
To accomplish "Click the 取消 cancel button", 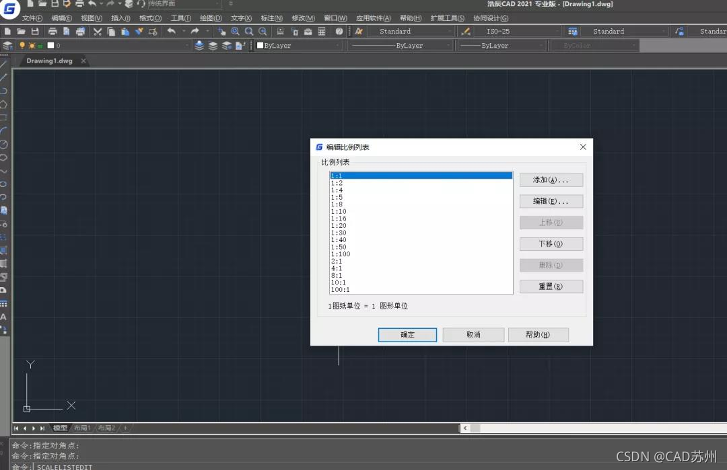I will point(473,335).
